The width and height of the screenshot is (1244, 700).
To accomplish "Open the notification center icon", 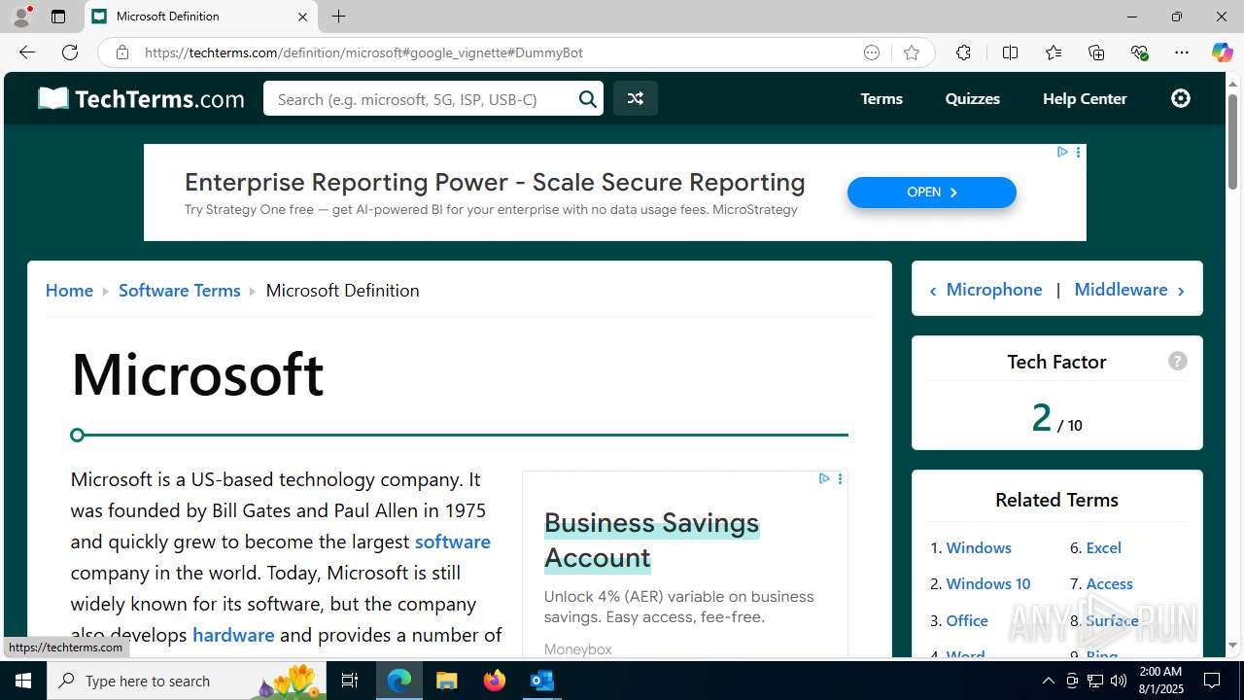I will tap(1212, 681).
